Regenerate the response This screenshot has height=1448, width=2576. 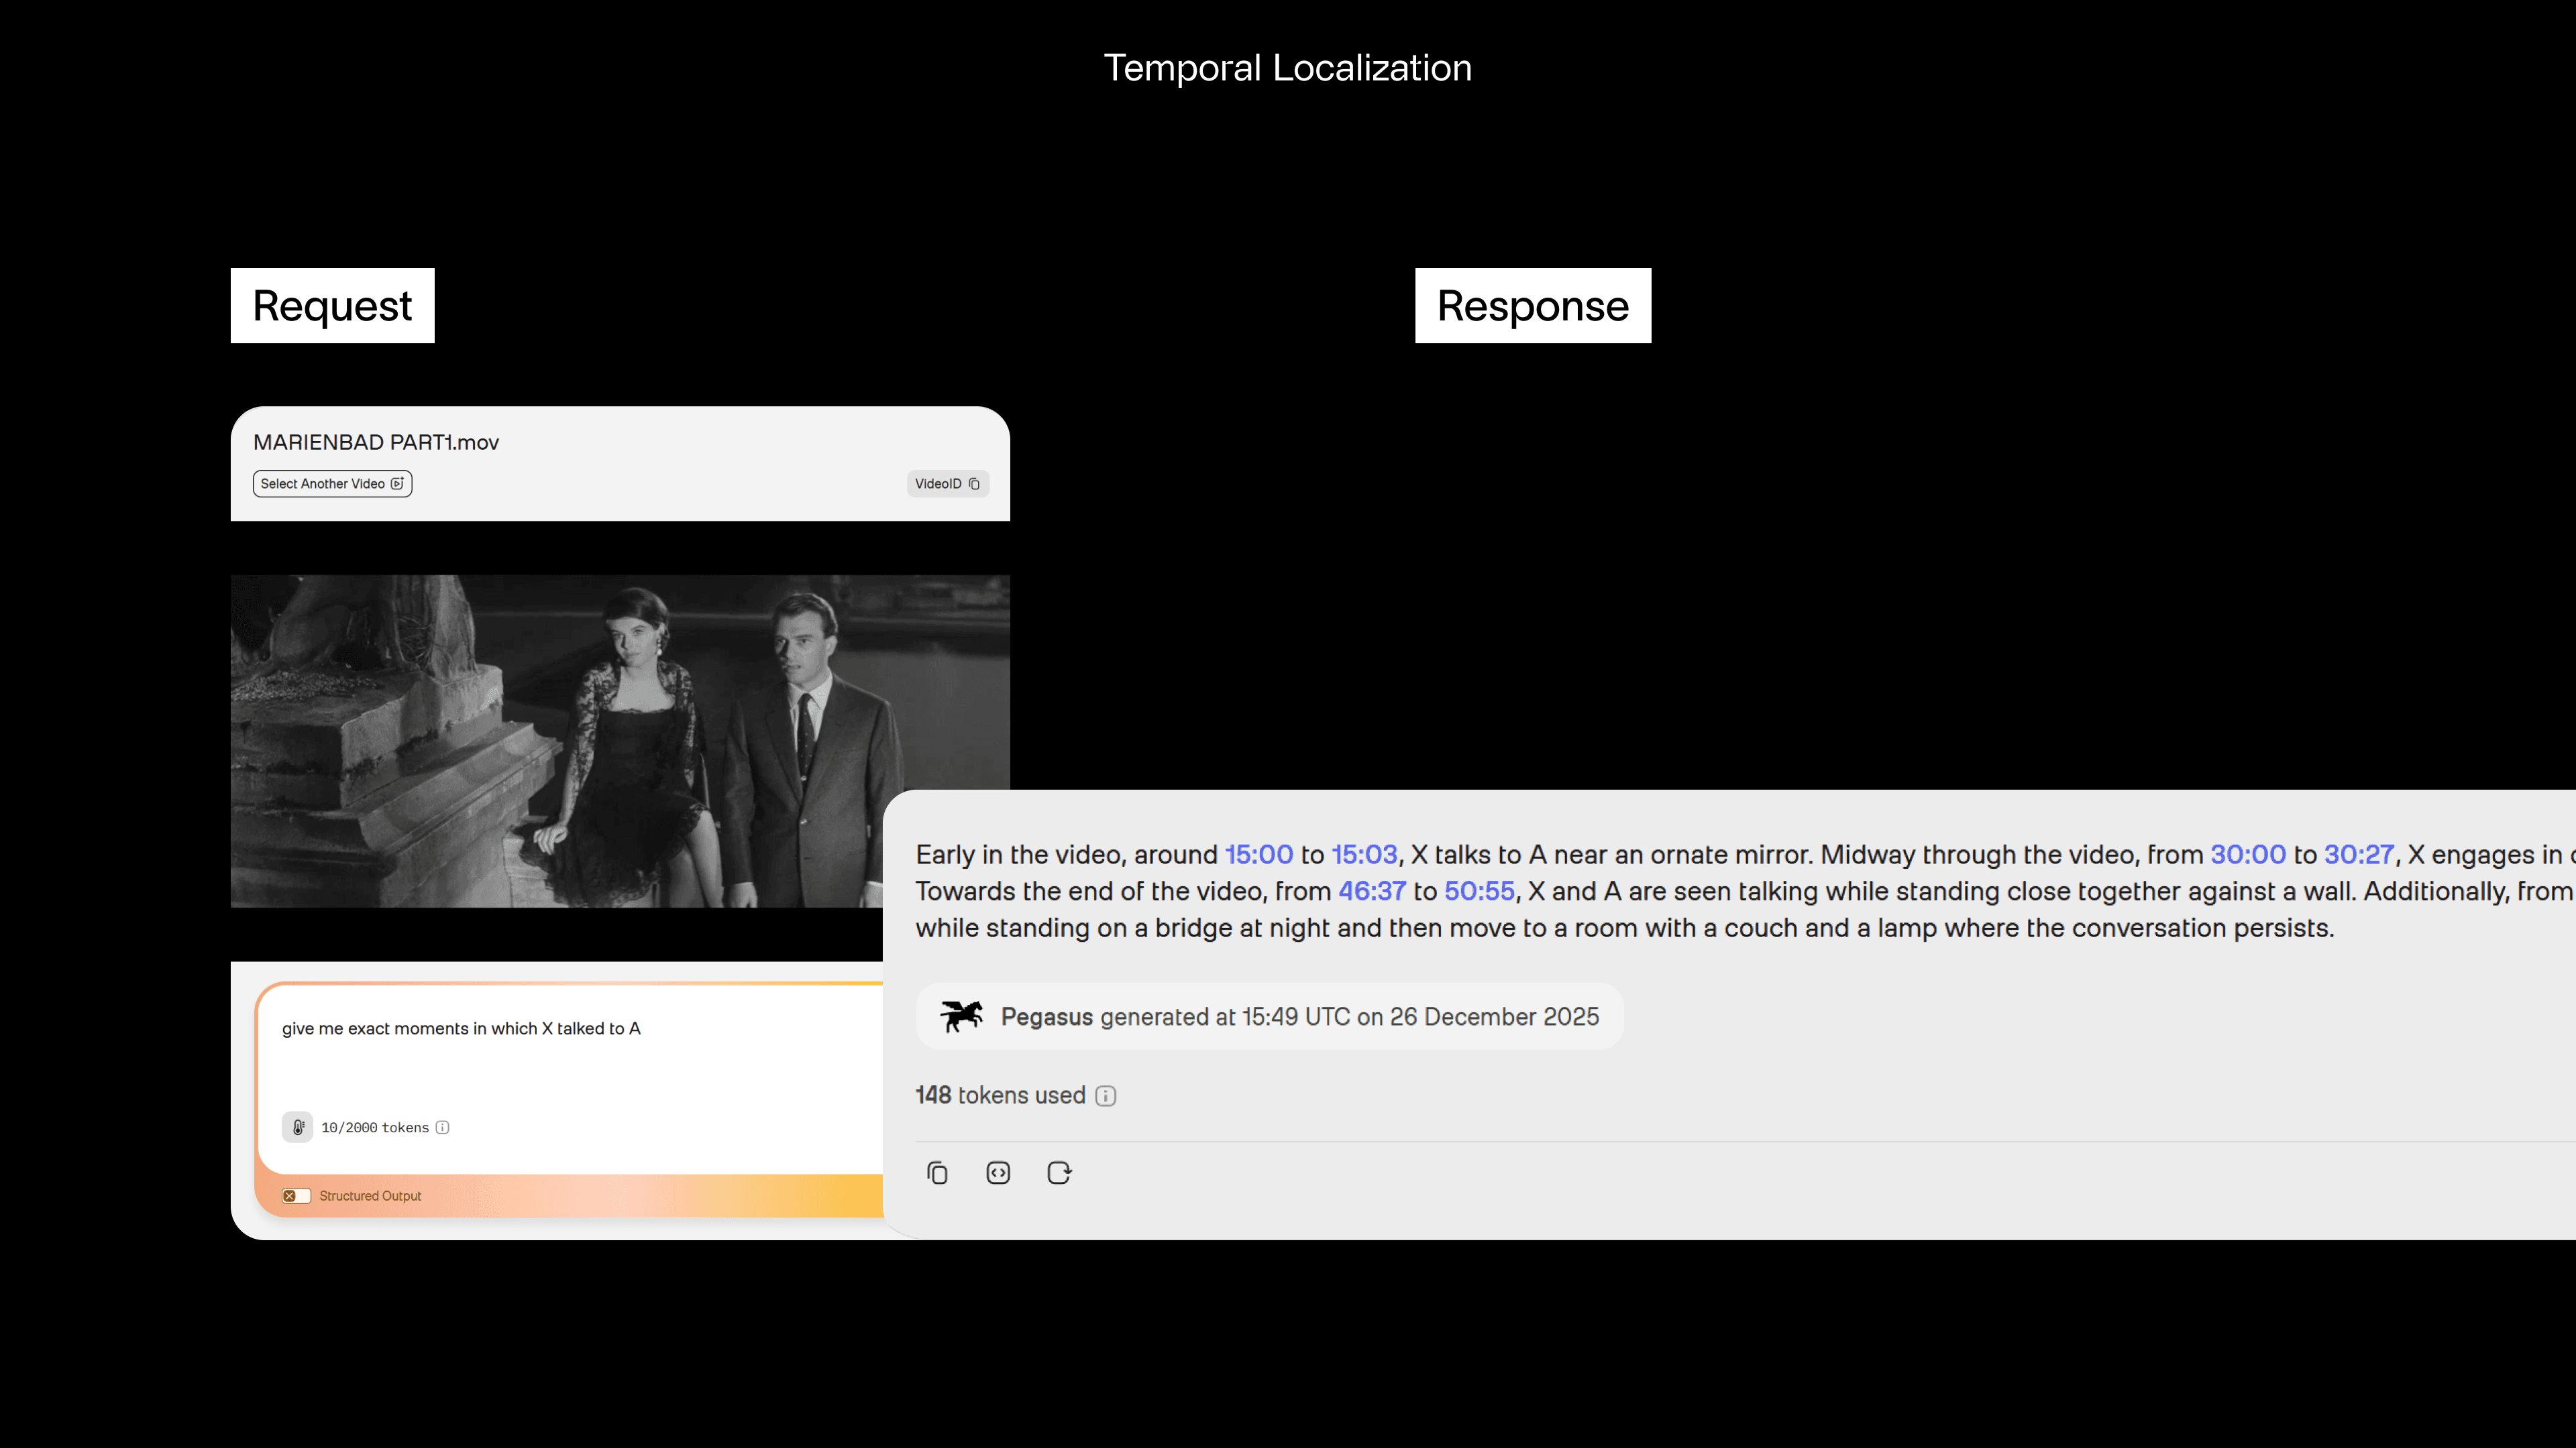(1059, 1173)
